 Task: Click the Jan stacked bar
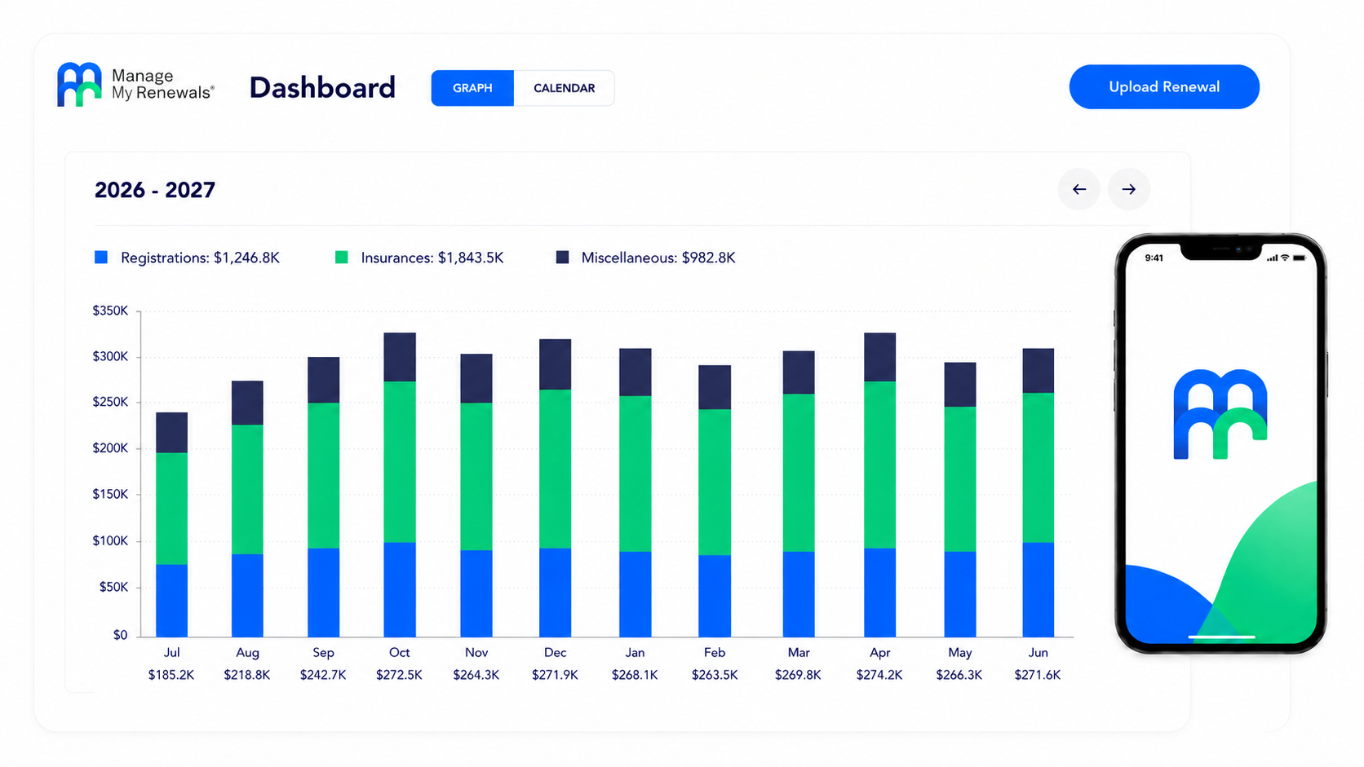tap(635, 493)
